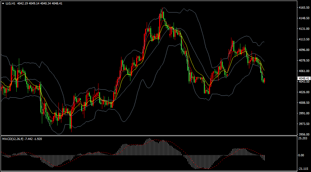The height and width of the screenshot is (172, 311).
Task: Click the triangle arrow beside LLG,H1
Action: pos(3,4)
